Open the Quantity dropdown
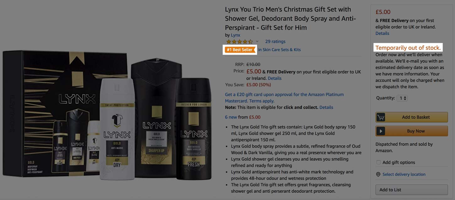Image resolution: width=455 pixels, height=200 pixels. point(402,98)
